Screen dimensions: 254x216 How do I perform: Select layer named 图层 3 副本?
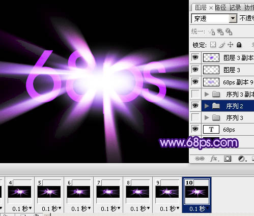tap(238, 58)
